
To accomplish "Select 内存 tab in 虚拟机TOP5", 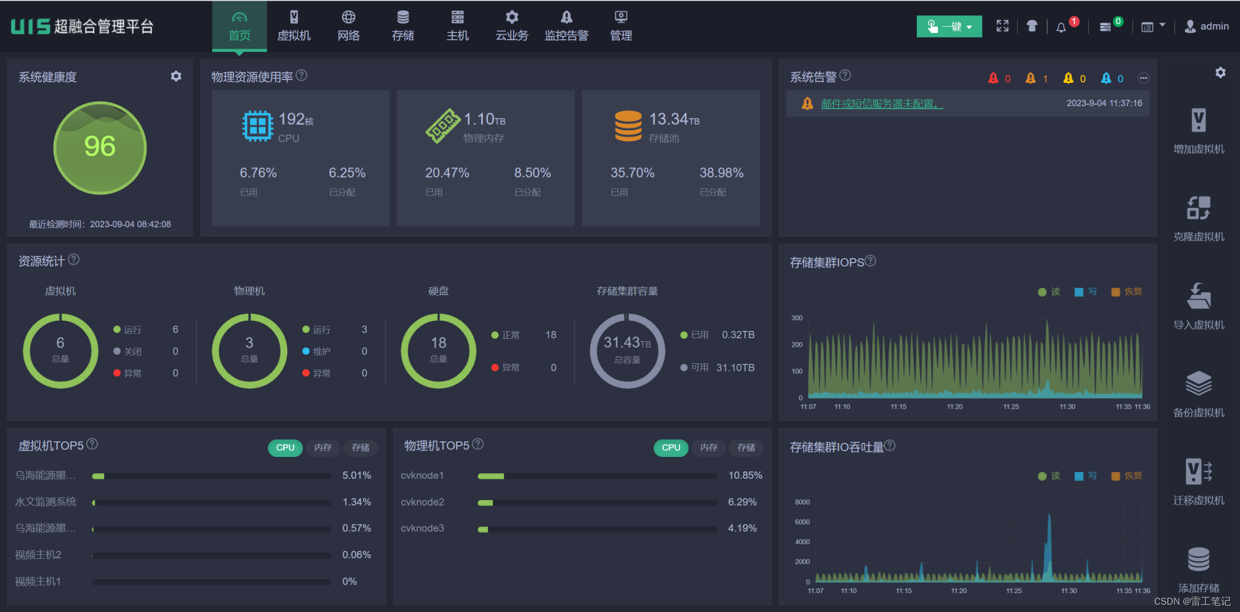I will click(x=323, y=447).
